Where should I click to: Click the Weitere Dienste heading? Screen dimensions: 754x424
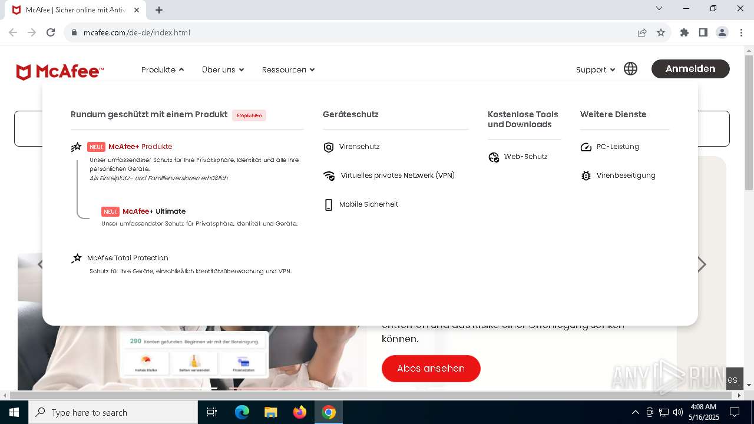613,114
